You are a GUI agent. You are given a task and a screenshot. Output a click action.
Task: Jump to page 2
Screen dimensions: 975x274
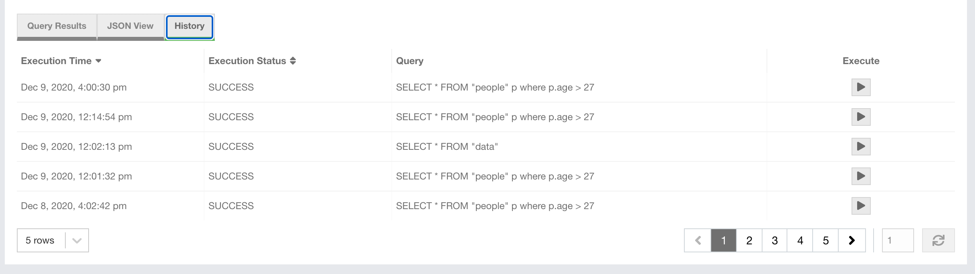pyautogui.click(x=749, y=240)
